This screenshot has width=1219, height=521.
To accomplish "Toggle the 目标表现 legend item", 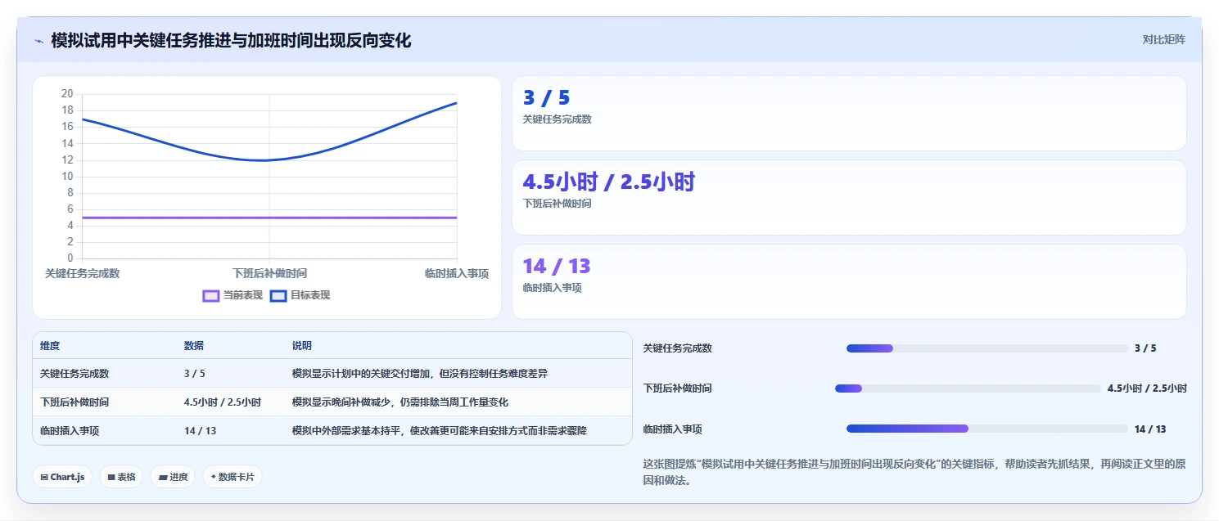I will (x=300, y=295).
